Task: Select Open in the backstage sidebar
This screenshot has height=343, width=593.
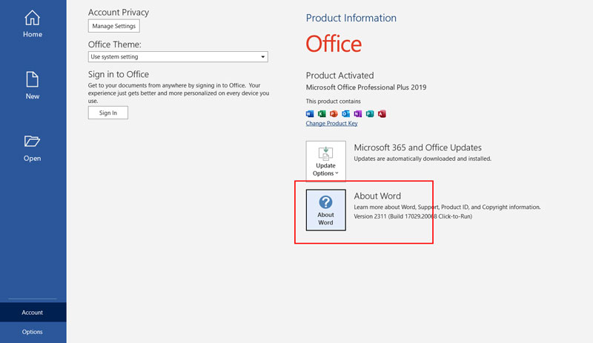Action: 33,148
